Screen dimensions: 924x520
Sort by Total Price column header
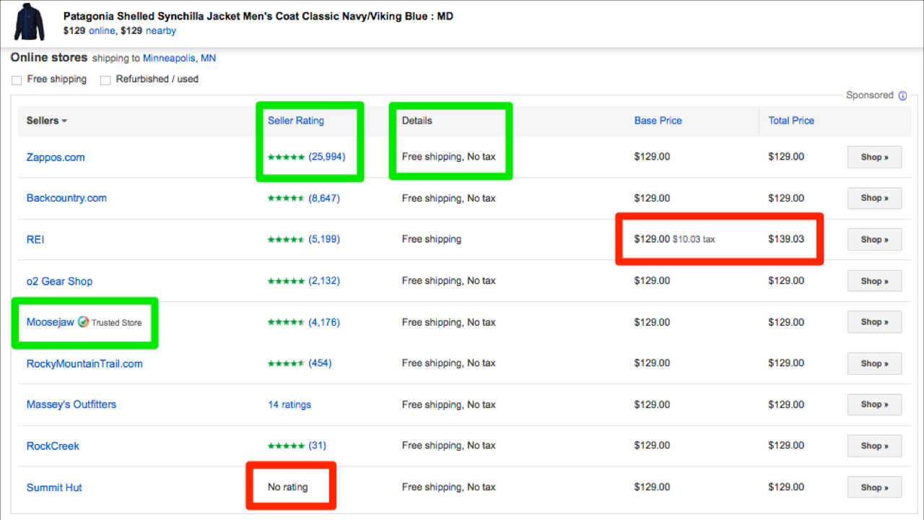click(791, 121)
